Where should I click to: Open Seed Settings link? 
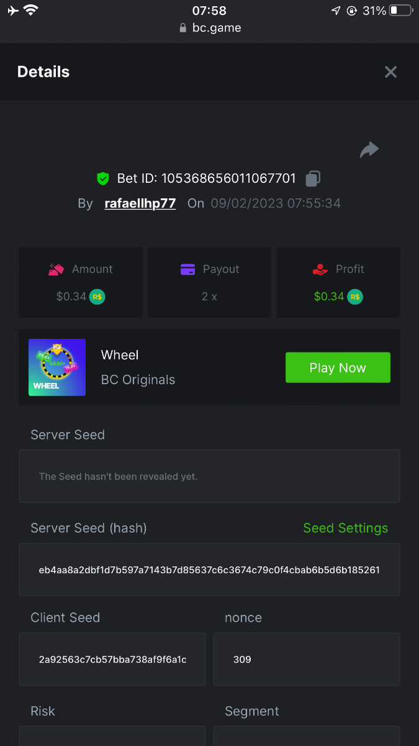pos(345,528)
